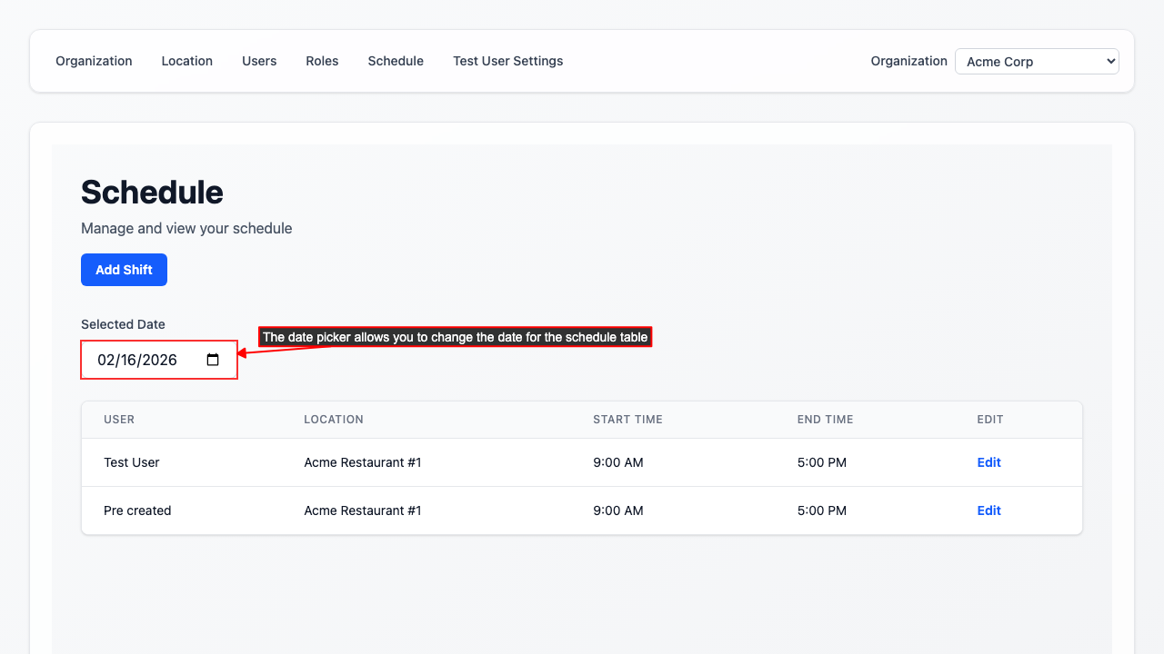Select the Roles menu item
Screen dimensions: 1164x654
point(322,61)
